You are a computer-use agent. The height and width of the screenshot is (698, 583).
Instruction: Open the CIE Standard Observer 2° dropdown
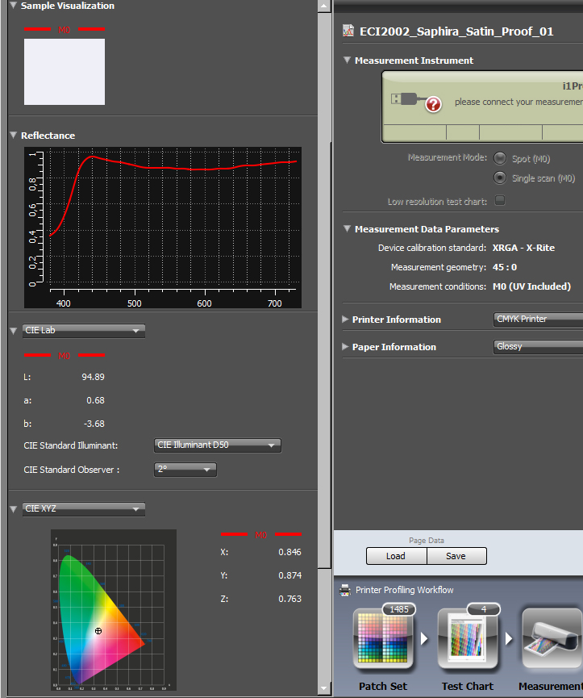185,470
